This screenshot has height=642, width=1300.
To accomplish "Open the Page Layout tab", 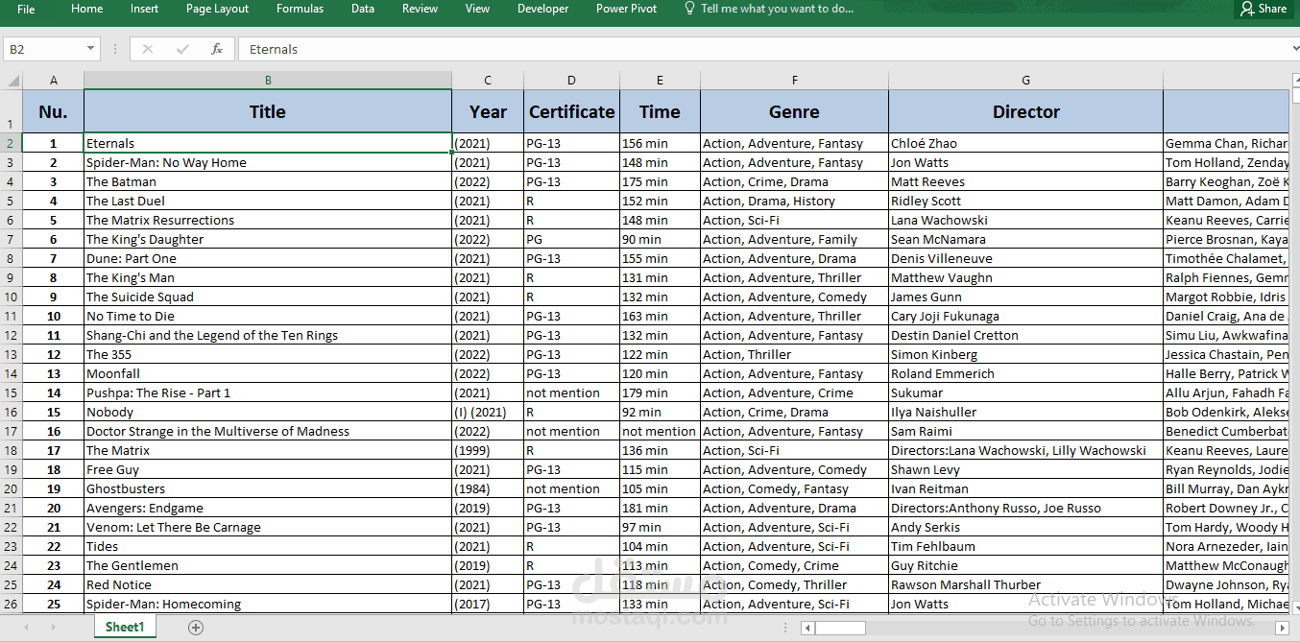I will tap(217, 9).
